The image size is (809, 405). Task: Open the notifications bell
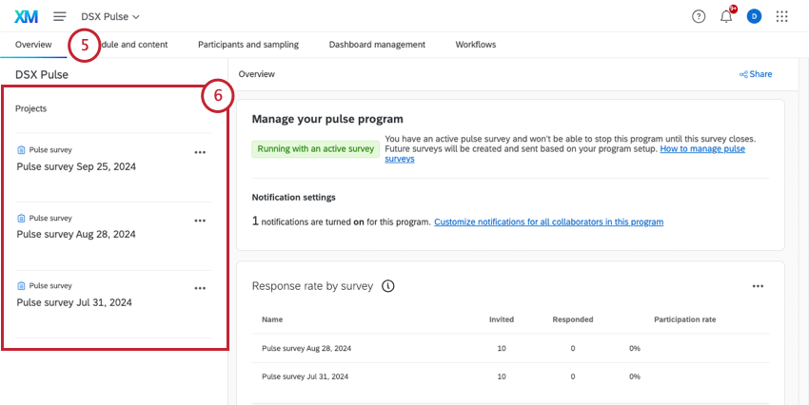[726, 16]
